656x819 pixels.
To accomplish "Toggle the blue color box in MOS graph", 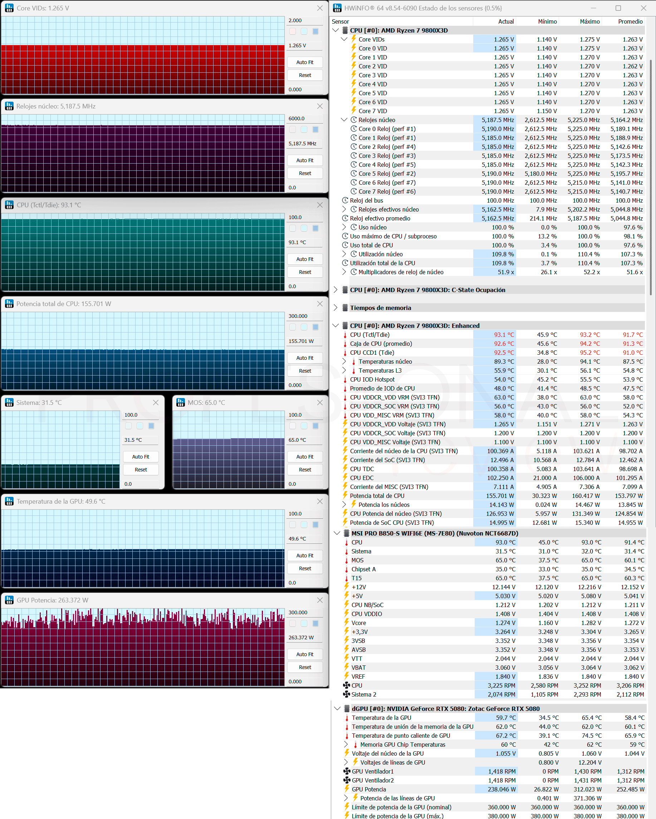I will click(315, 426).
